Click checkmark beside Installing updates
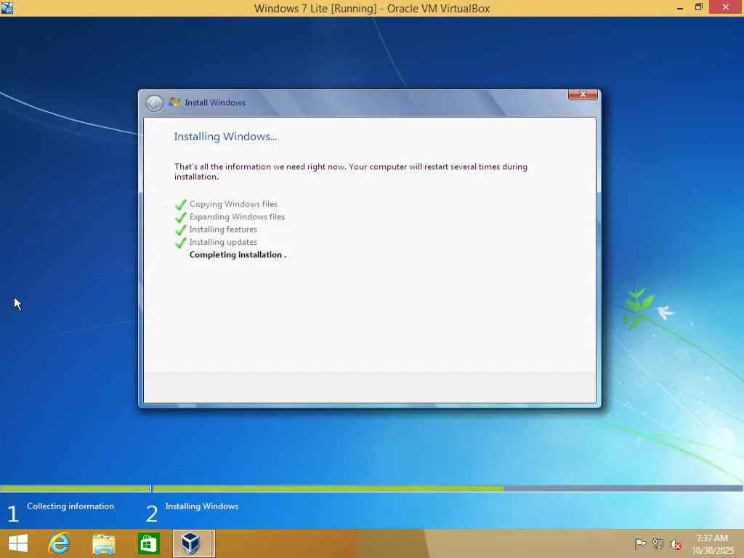Screen dimensions: 744x558 181,243
